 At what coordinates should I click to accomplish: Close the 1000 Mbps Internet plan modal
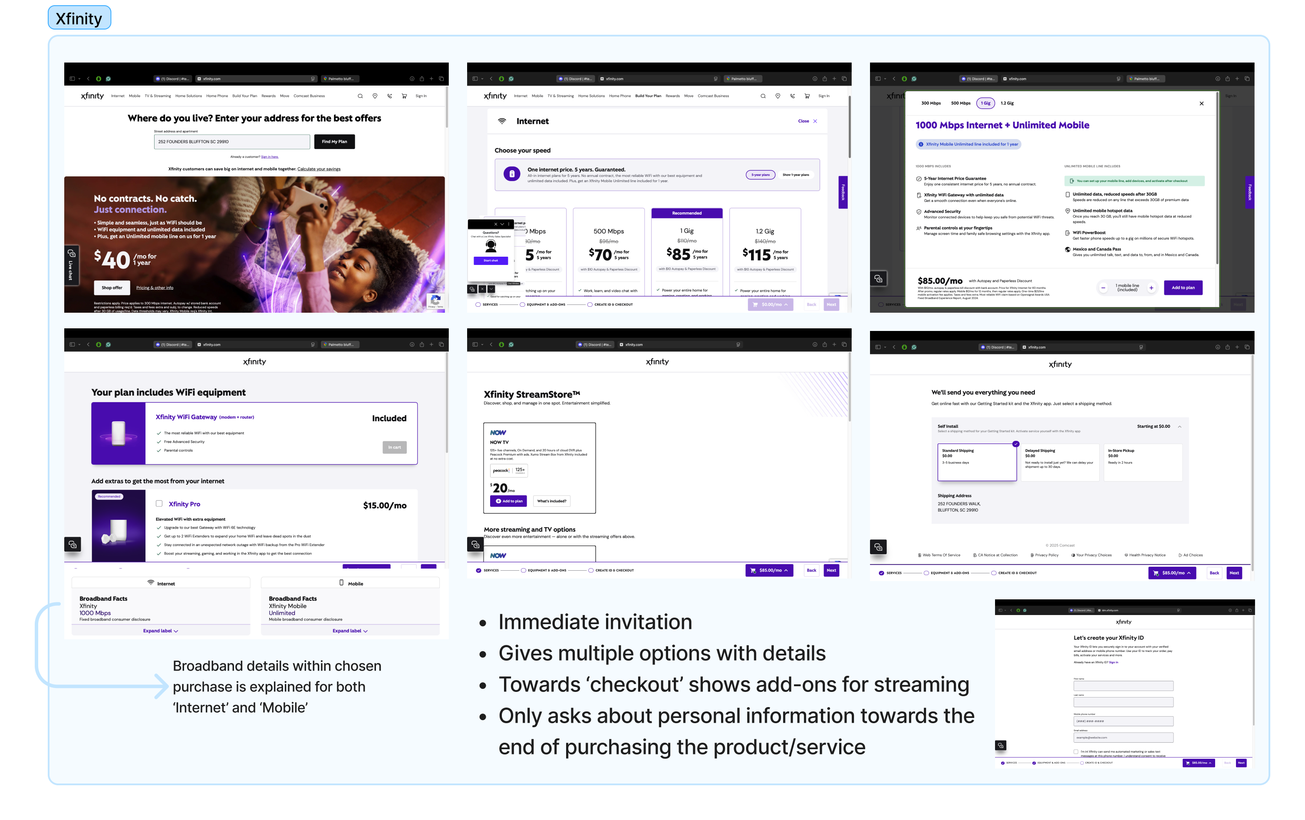coord(1202,103)
